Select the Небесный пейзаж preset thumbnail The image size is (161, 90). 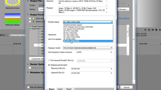tap(13, 18)
